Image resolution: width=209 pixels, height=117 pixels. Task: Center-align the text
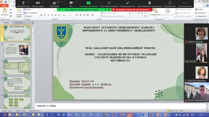coord(81,15)
